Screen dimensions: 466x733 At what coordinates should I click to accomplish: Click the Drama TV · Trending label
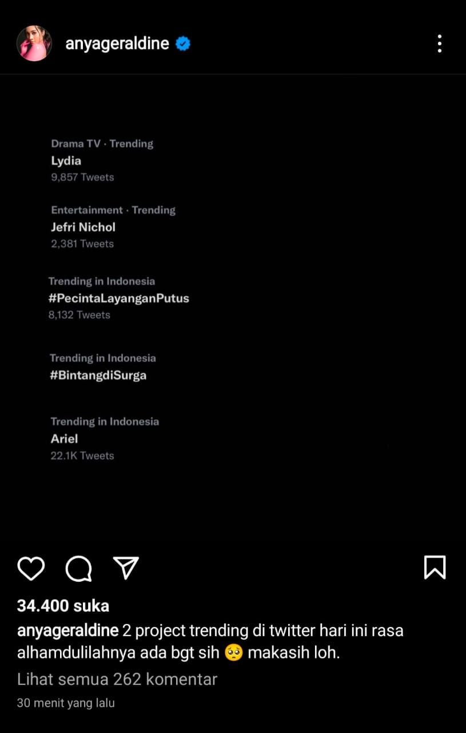coord(102,144)
